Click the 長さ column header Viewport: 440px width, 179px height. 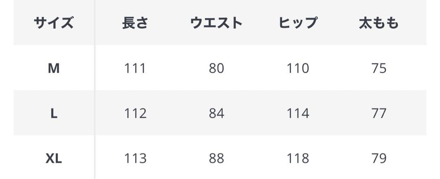pyautogui.click(x=135, y=23)
